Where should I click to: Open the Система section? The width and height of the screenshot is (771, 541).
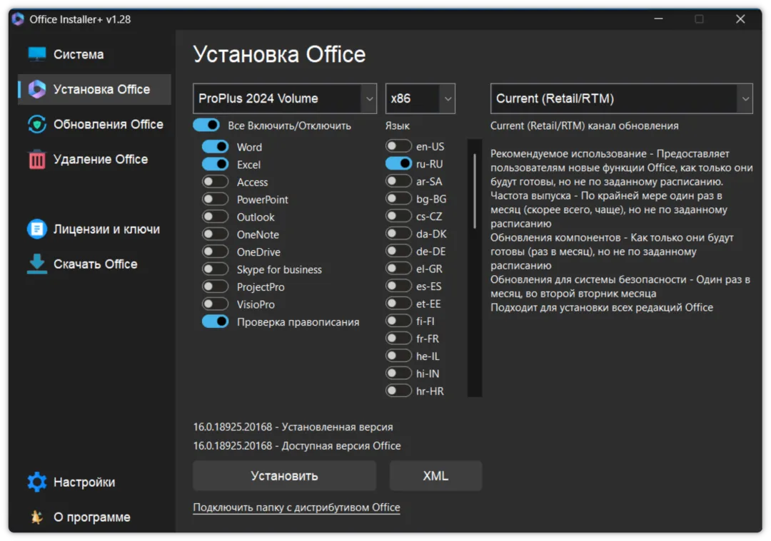pyautogui.click(x=94, y=54)
